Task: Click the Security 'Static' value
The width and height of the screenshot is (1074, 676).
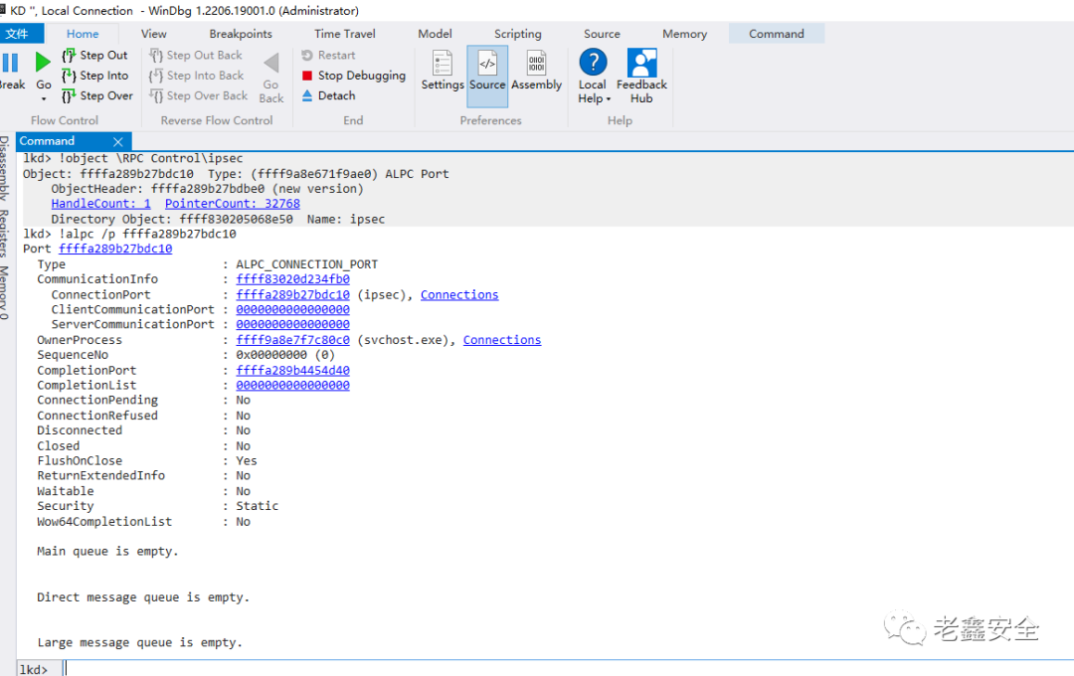Action: pos(258,506)
